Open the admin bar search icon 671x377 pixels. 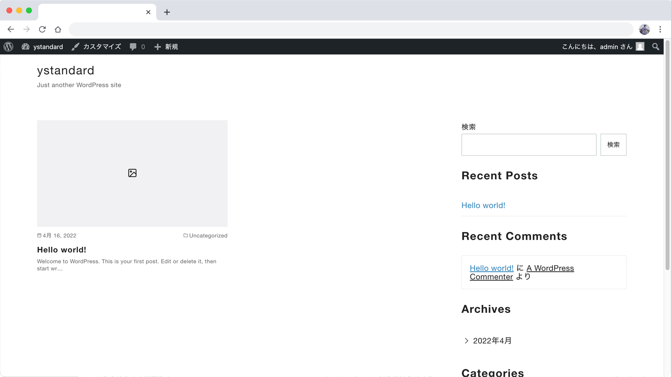[x=655, y=46]
